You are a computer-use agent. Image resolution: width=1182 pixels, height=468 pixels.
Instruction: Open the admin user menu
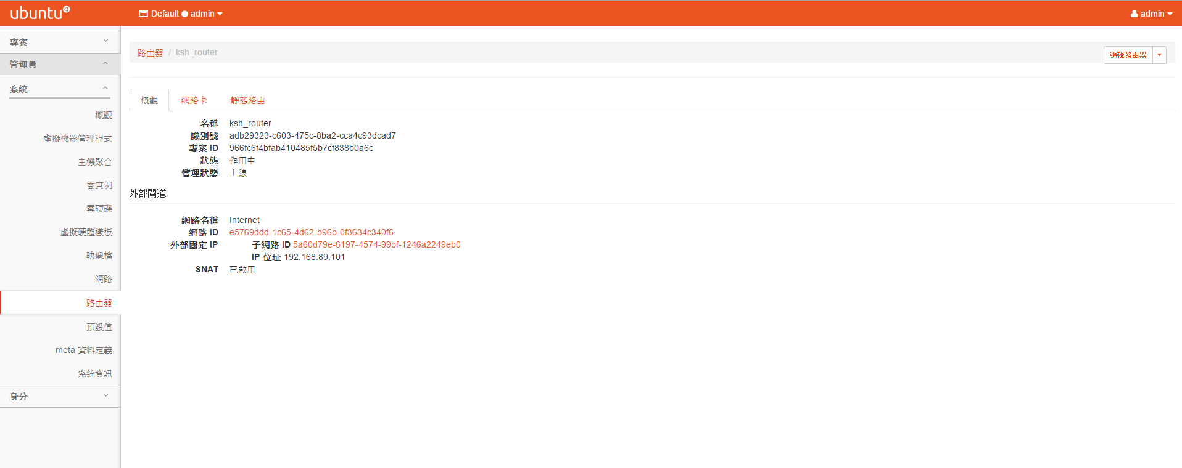[x=1151, y=14]
